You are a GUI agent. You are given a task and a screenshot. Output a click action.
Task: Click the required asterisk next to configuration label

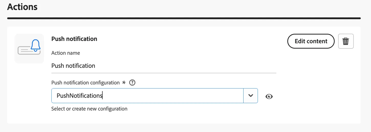click(124, 82)
